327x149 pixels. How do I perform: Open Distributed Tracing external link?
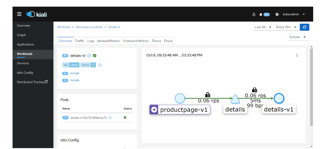click(x=32, y=82)
